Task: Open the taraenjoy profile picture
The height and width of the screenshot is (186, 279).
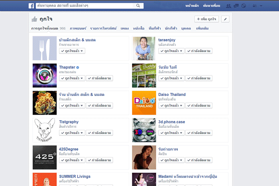Action: tap(144, 48)
